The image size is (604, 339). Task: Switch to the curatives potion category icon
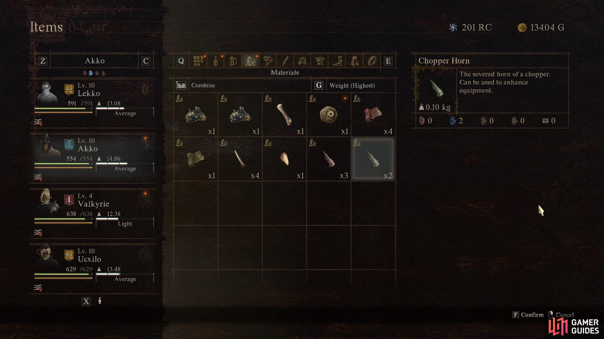[x=215, y=61]
